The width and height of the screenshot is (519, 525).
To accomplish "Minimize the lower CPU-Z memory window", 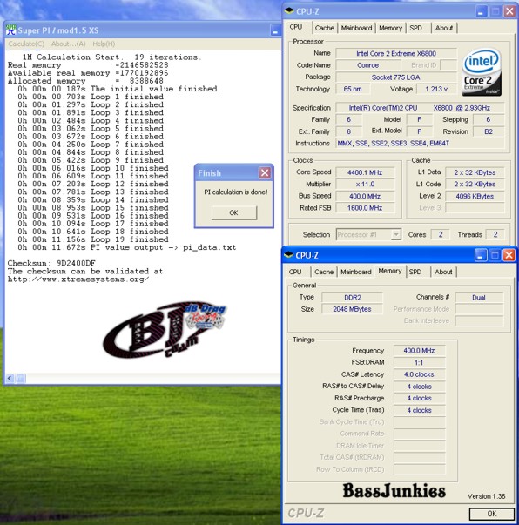I will click(480, 256).
